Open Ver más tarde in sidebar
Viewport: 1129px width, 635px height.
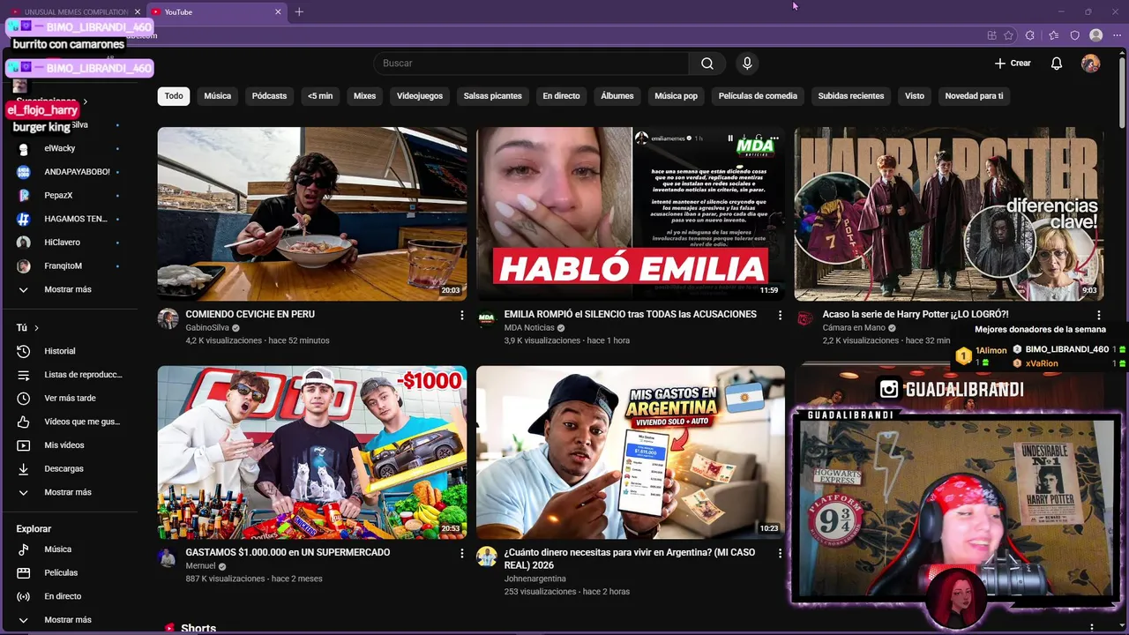(69, 398)
